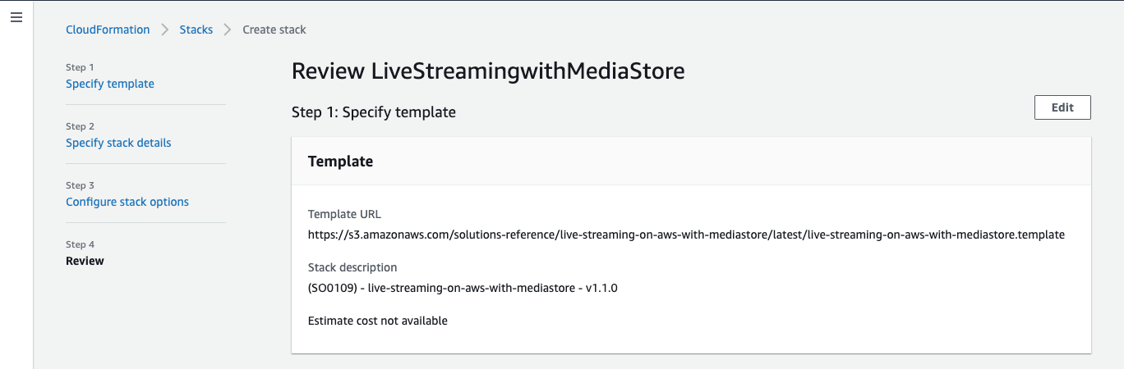1124x369 pixels.
Task: Jump to Specify stack details step
Action: 118,143
